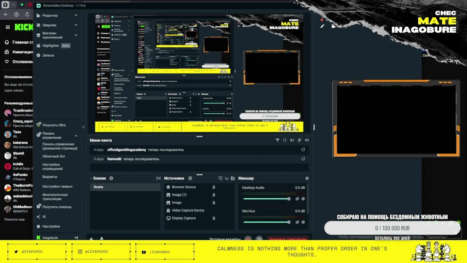
Task: Click the first icon right of the Источники add button
Action: pos(220,178)
